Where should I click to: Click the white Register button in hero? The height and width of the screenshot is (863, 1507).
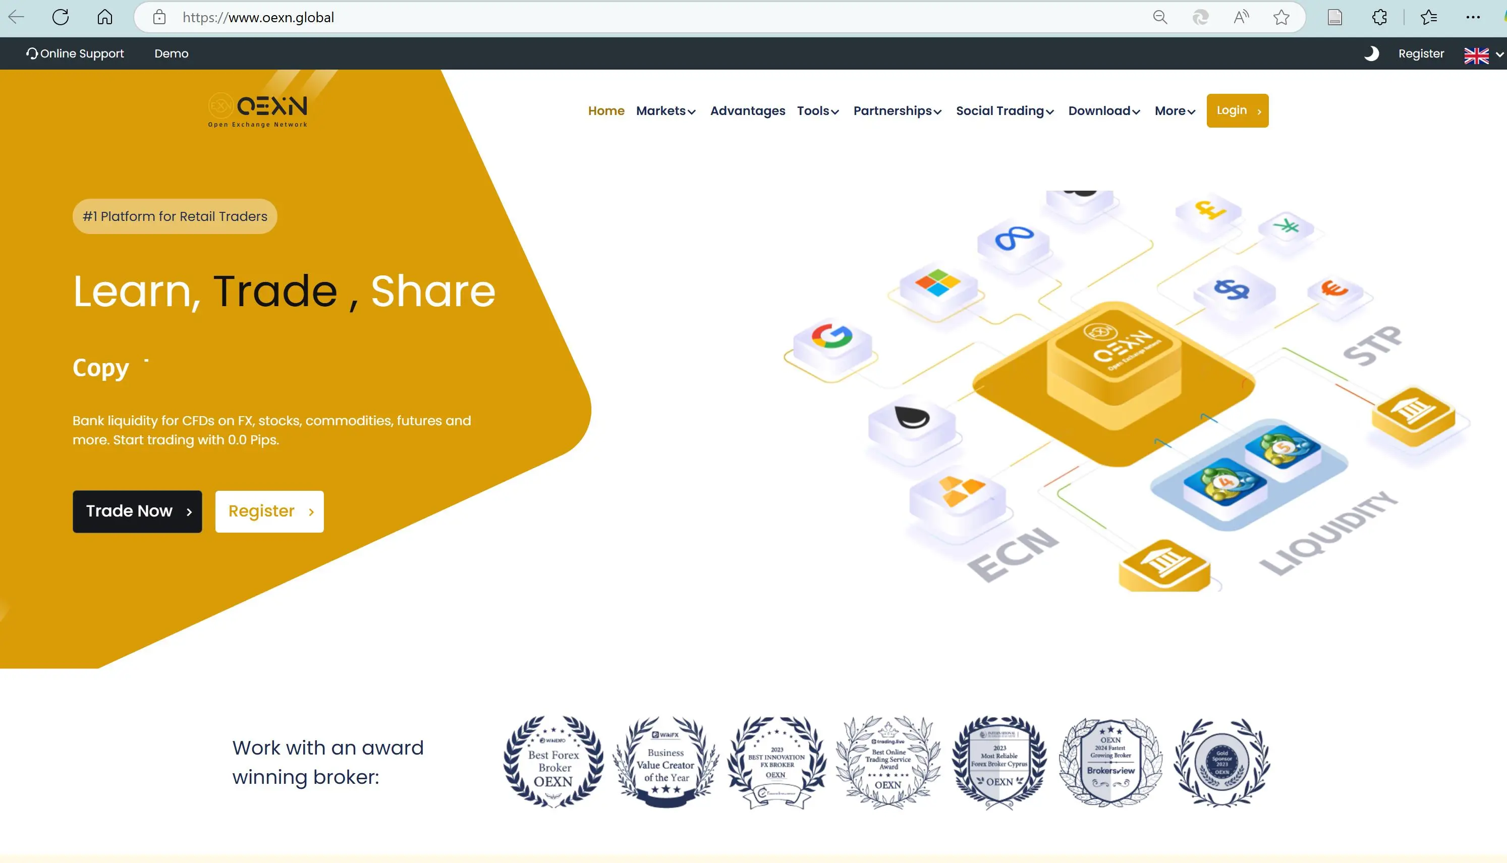[x=269, y=511]
